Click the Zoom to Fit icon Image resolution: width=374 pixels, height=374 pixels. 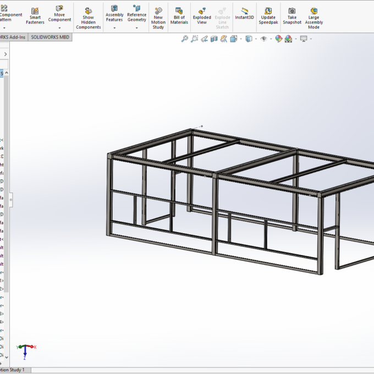point(185,39)
